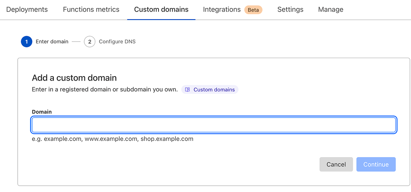Click the Configure DNS step label

tap(117, 42)
